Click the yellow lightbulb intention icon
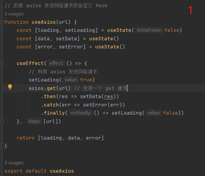205x176 pixels. tap(10, 87)
